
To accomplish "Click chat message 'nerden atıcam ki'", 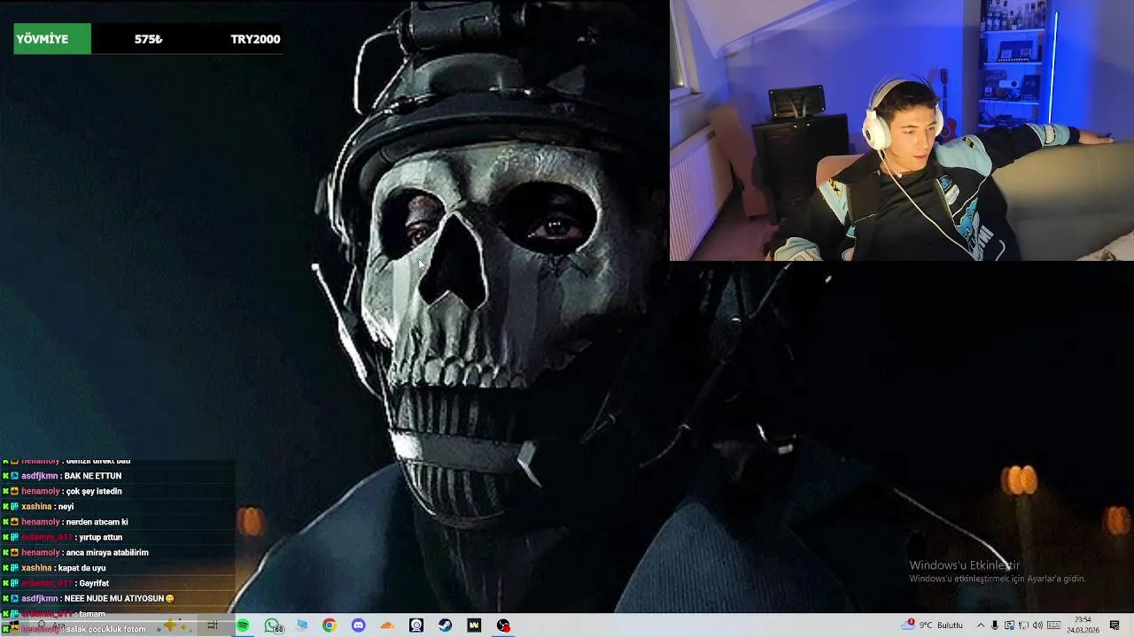I will pos(97,522).
